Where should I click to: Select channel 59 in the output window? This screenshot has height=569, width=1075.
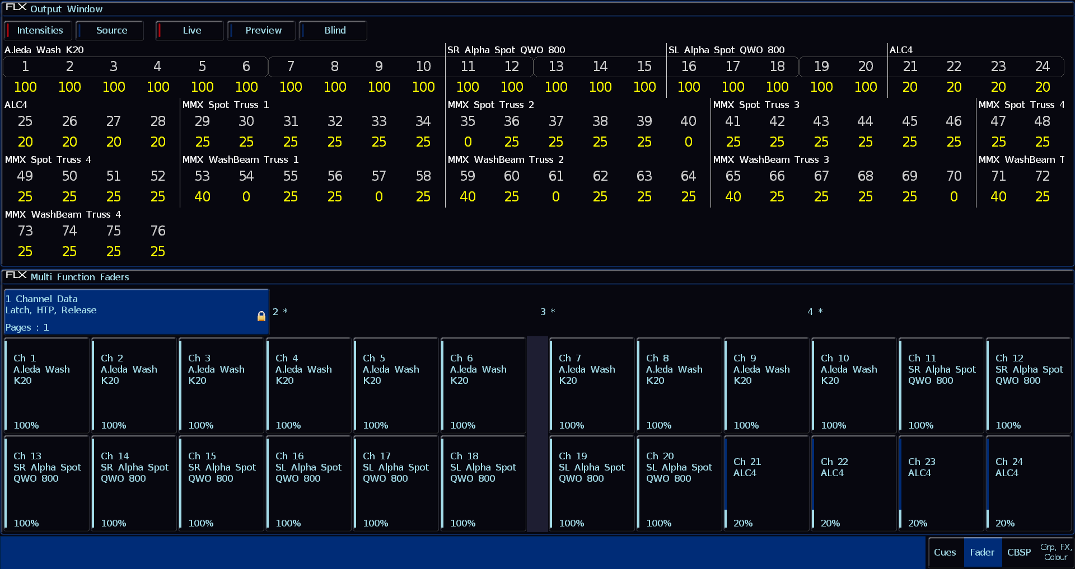tap(468, 176)
